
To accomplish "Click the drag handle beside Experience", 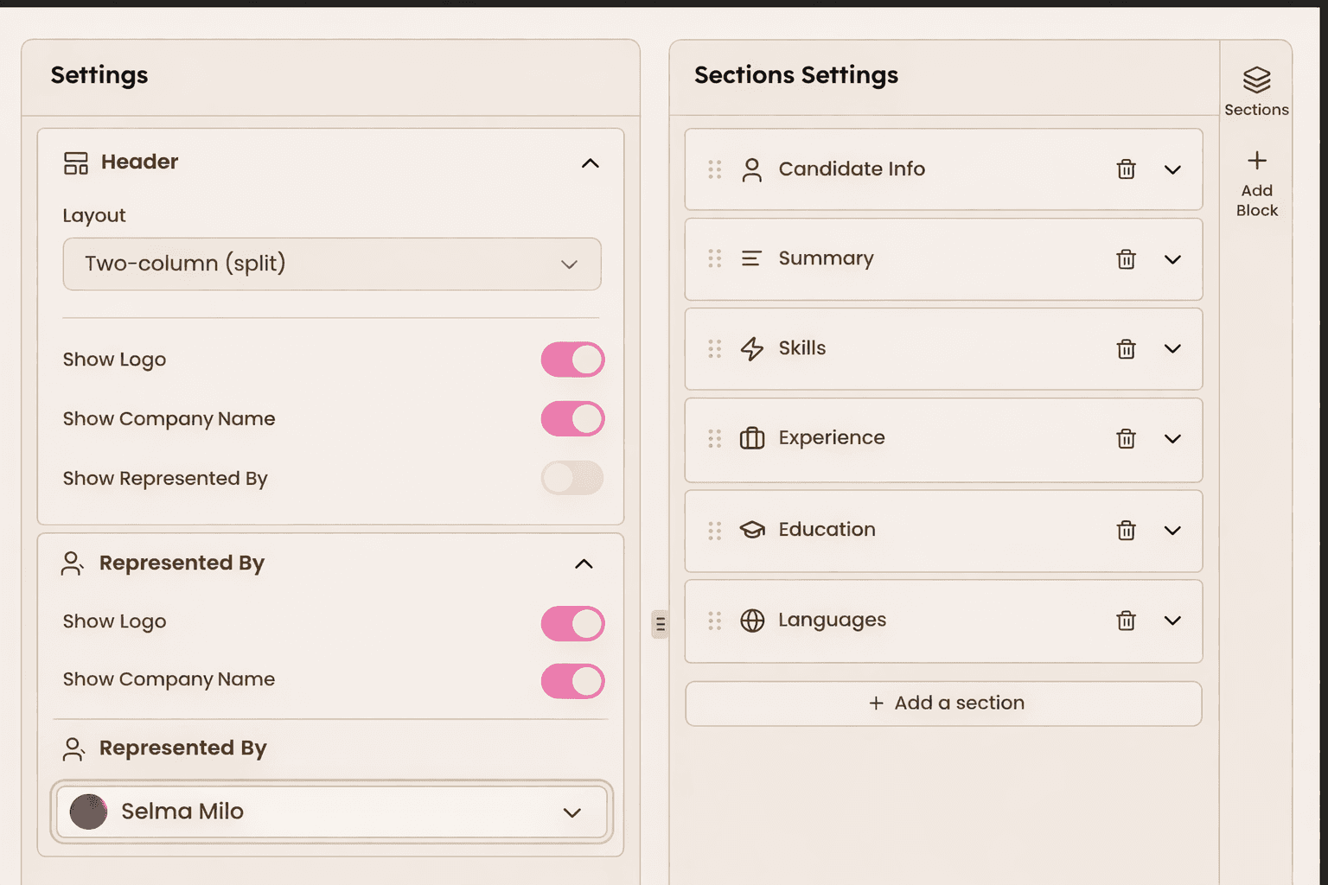I will (x=714, y=438).
